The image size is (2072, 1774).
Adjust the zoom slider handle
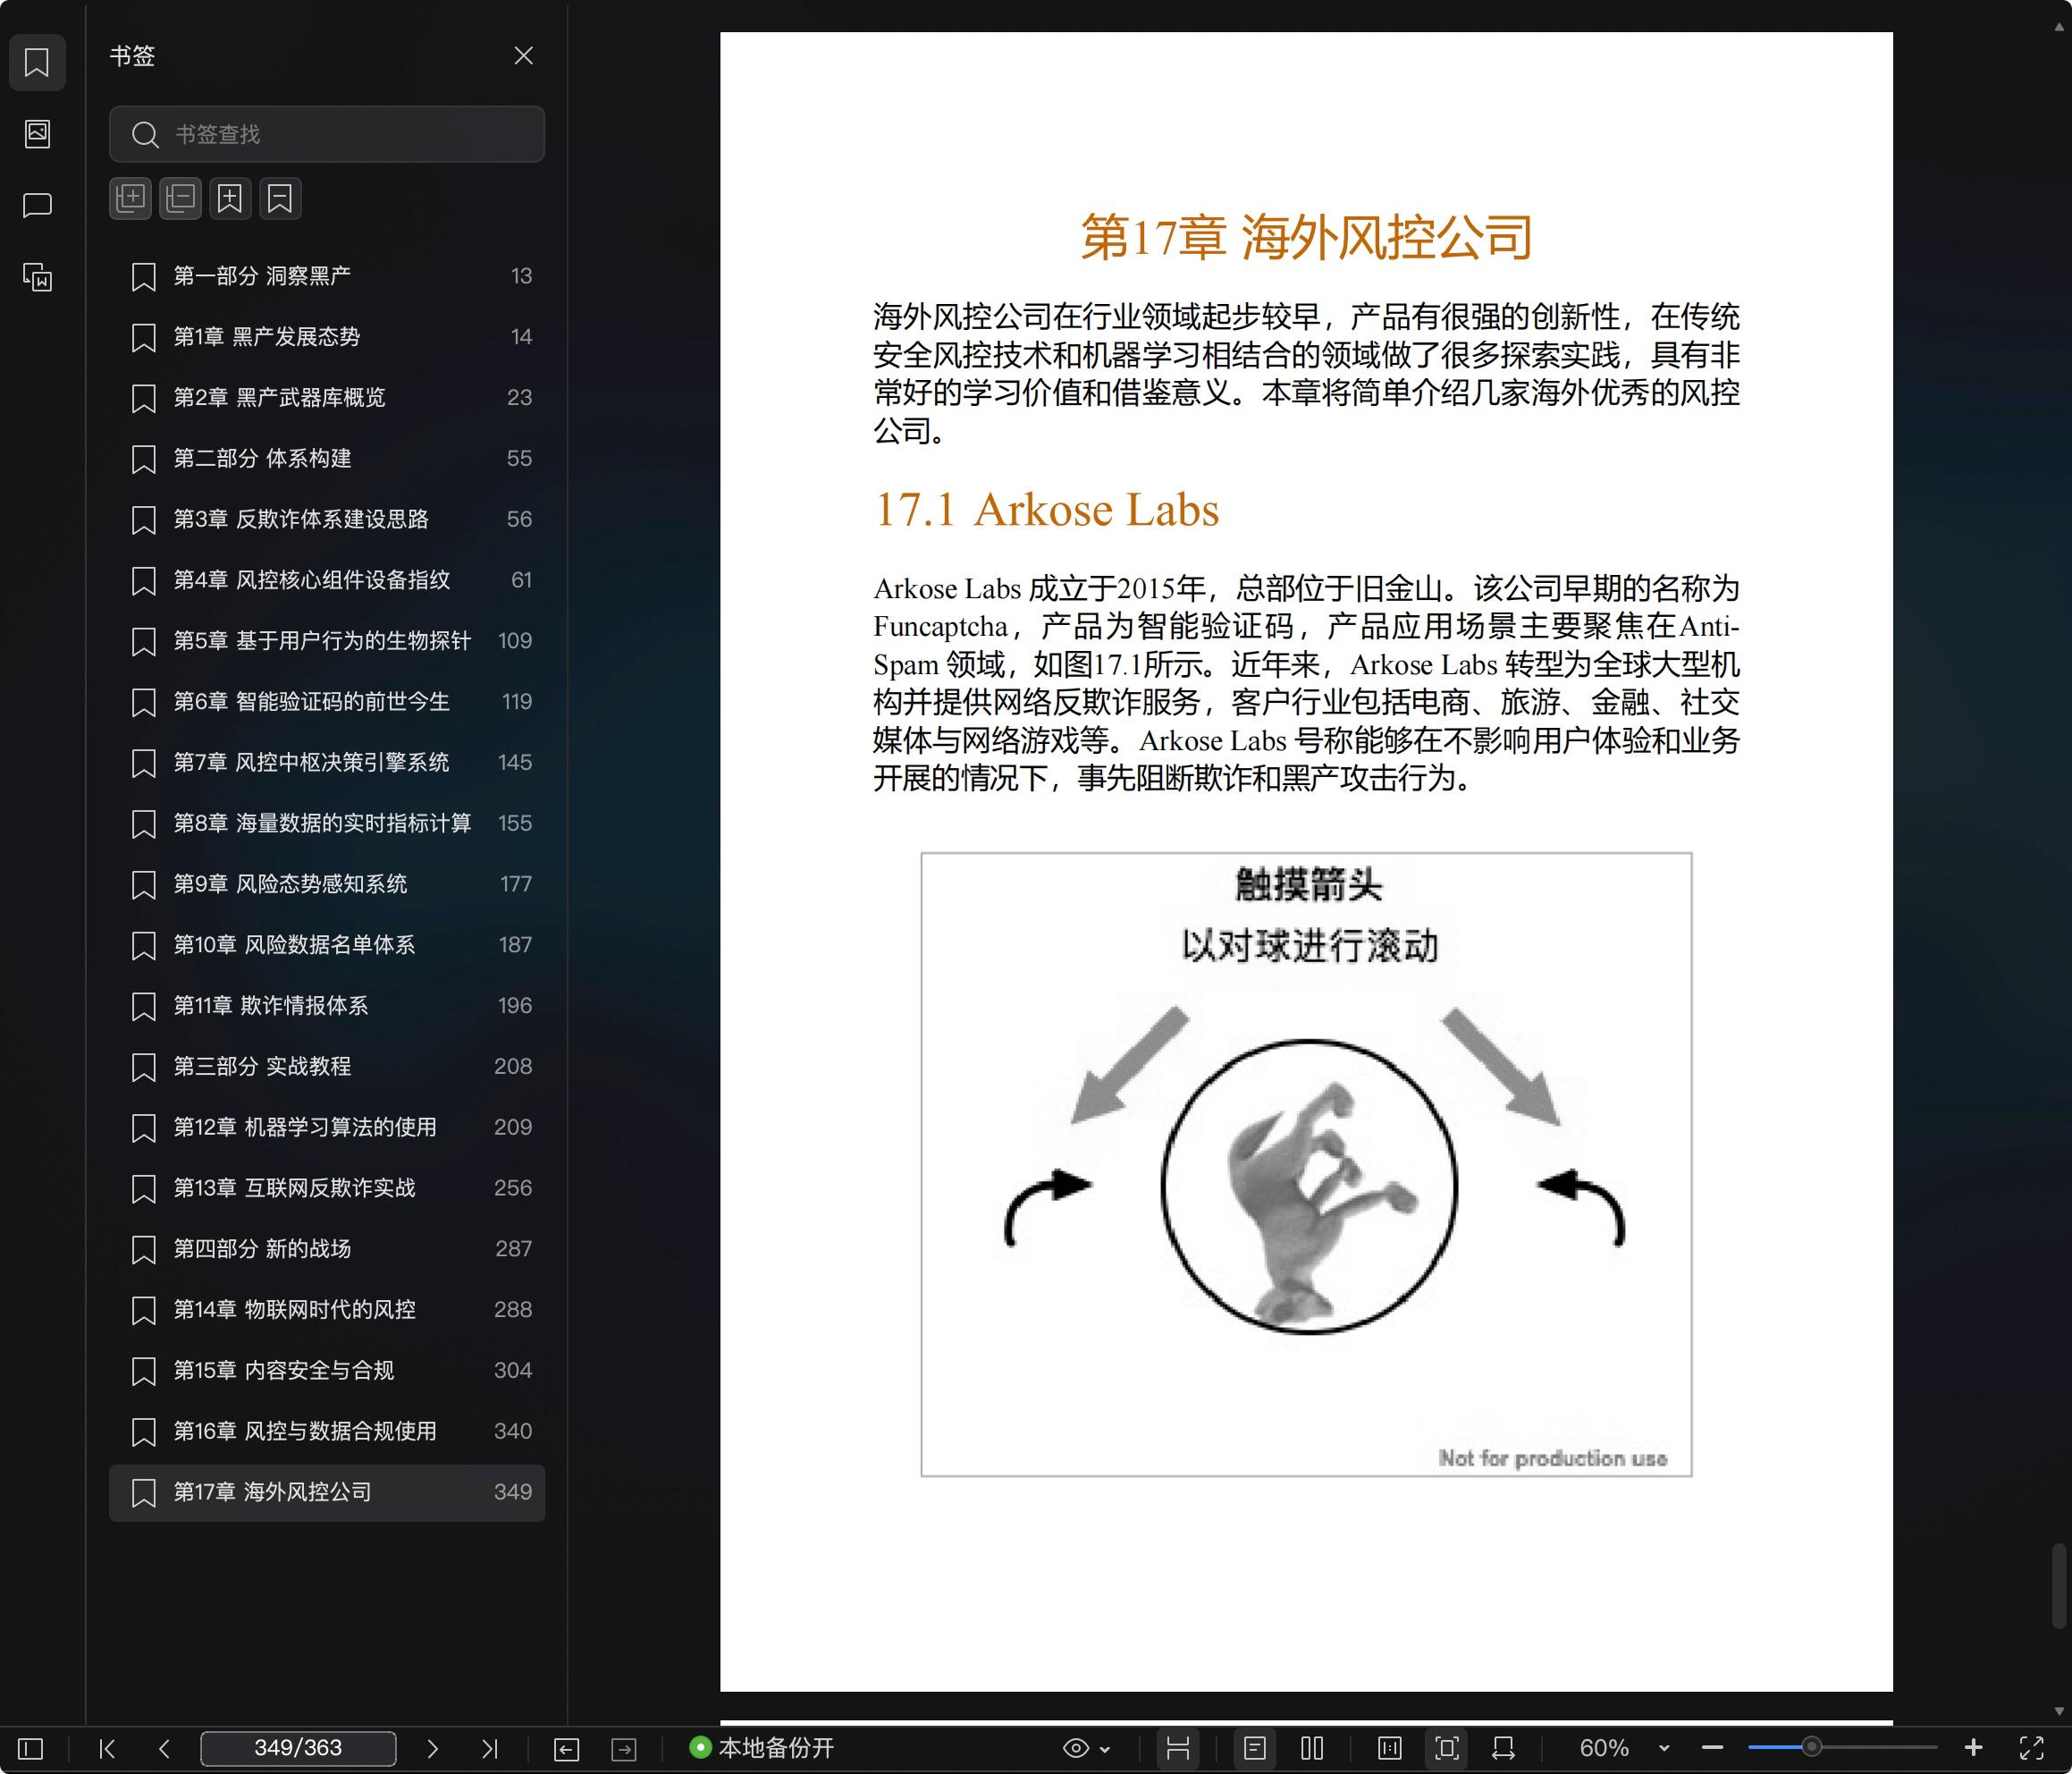(x=1811, y=1747)
